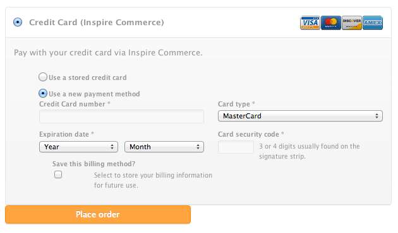Click the Card type dropdown arrows
398x233 pixels.
[377, 116]
